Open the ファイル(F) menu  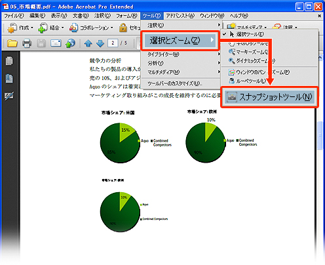tap(14, 16)
